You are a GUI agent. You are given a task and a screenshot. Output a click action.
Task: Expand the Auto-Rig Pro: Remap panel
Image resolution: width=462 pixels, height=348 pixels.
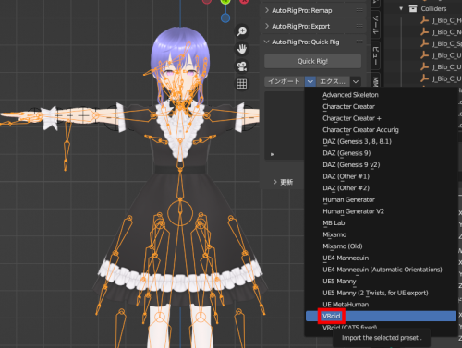tap(267, 10)
